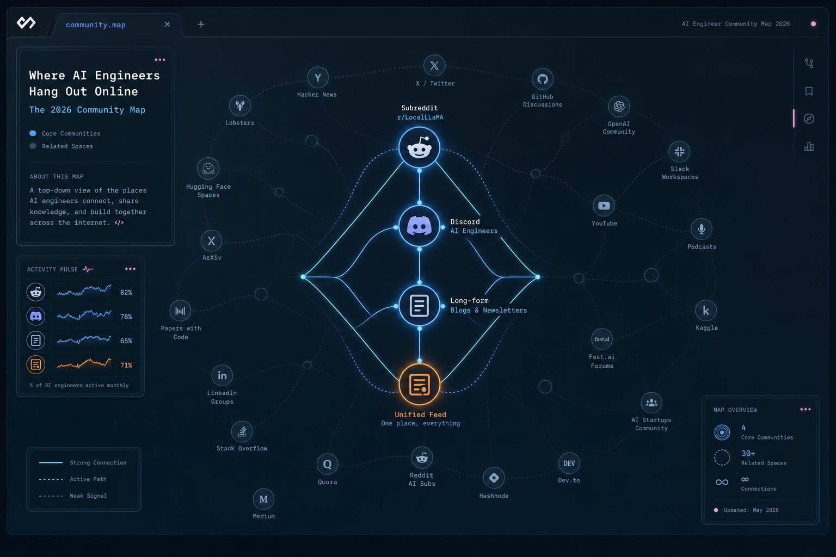The image size is (836, 557).
Task: Click the Core Communities count icon
Action: pyautogui.click(x=722, y=432)
